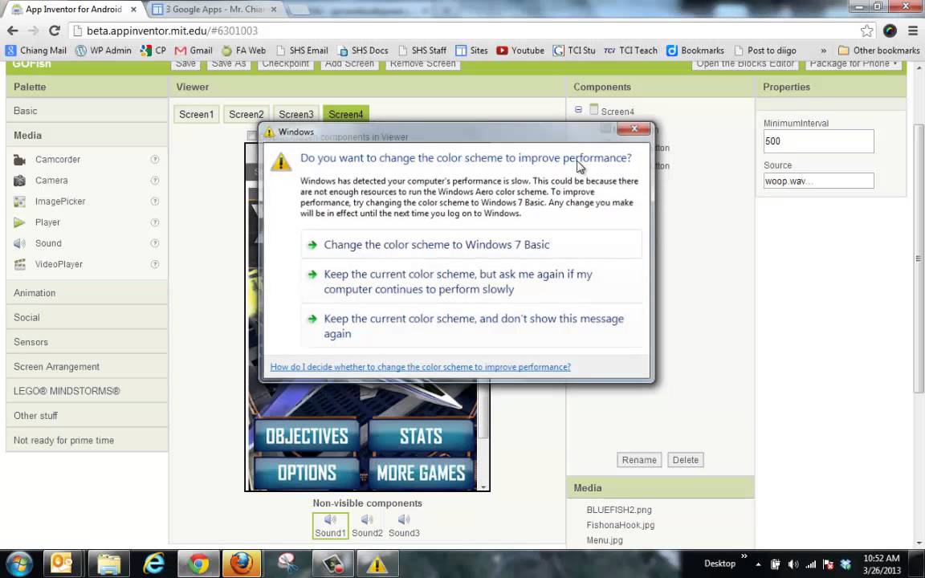Select the VideoPlayer component icon
925x578 pixels.
coord(19,264)
